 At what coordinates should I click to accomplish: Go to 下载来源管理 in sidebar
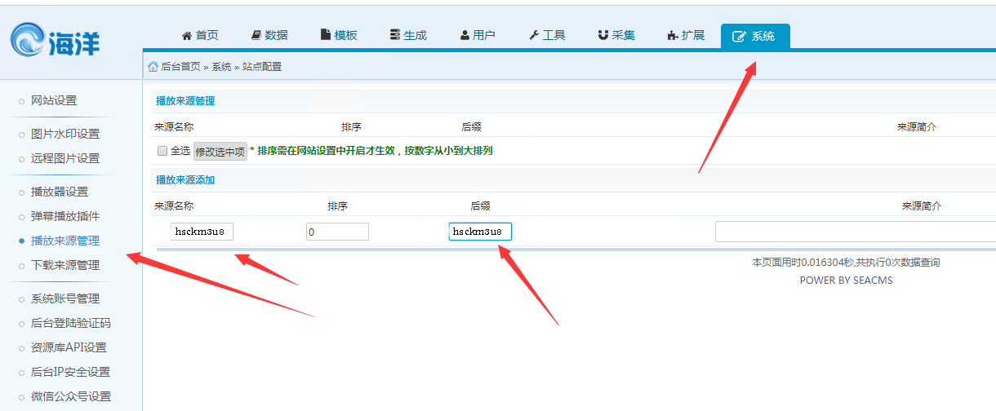[65, 265]
